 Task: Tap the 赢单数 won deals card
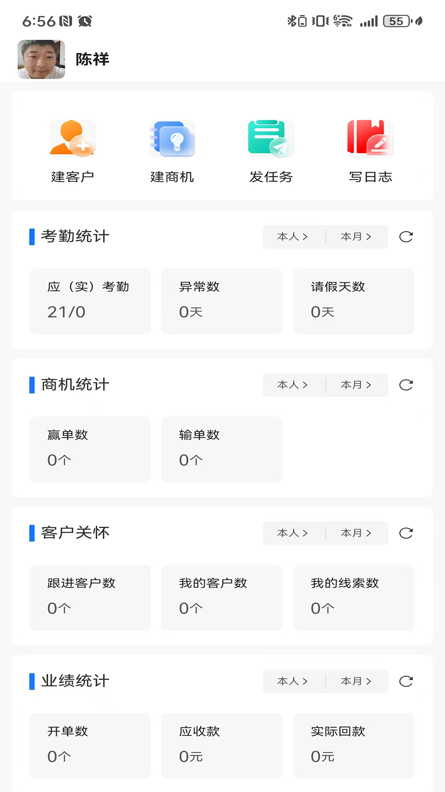[90, 449]
